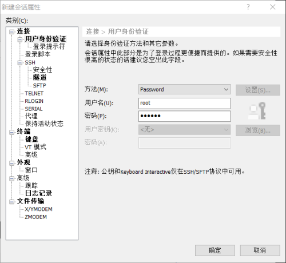Select ZMODEM tree item

click(35, 217)
